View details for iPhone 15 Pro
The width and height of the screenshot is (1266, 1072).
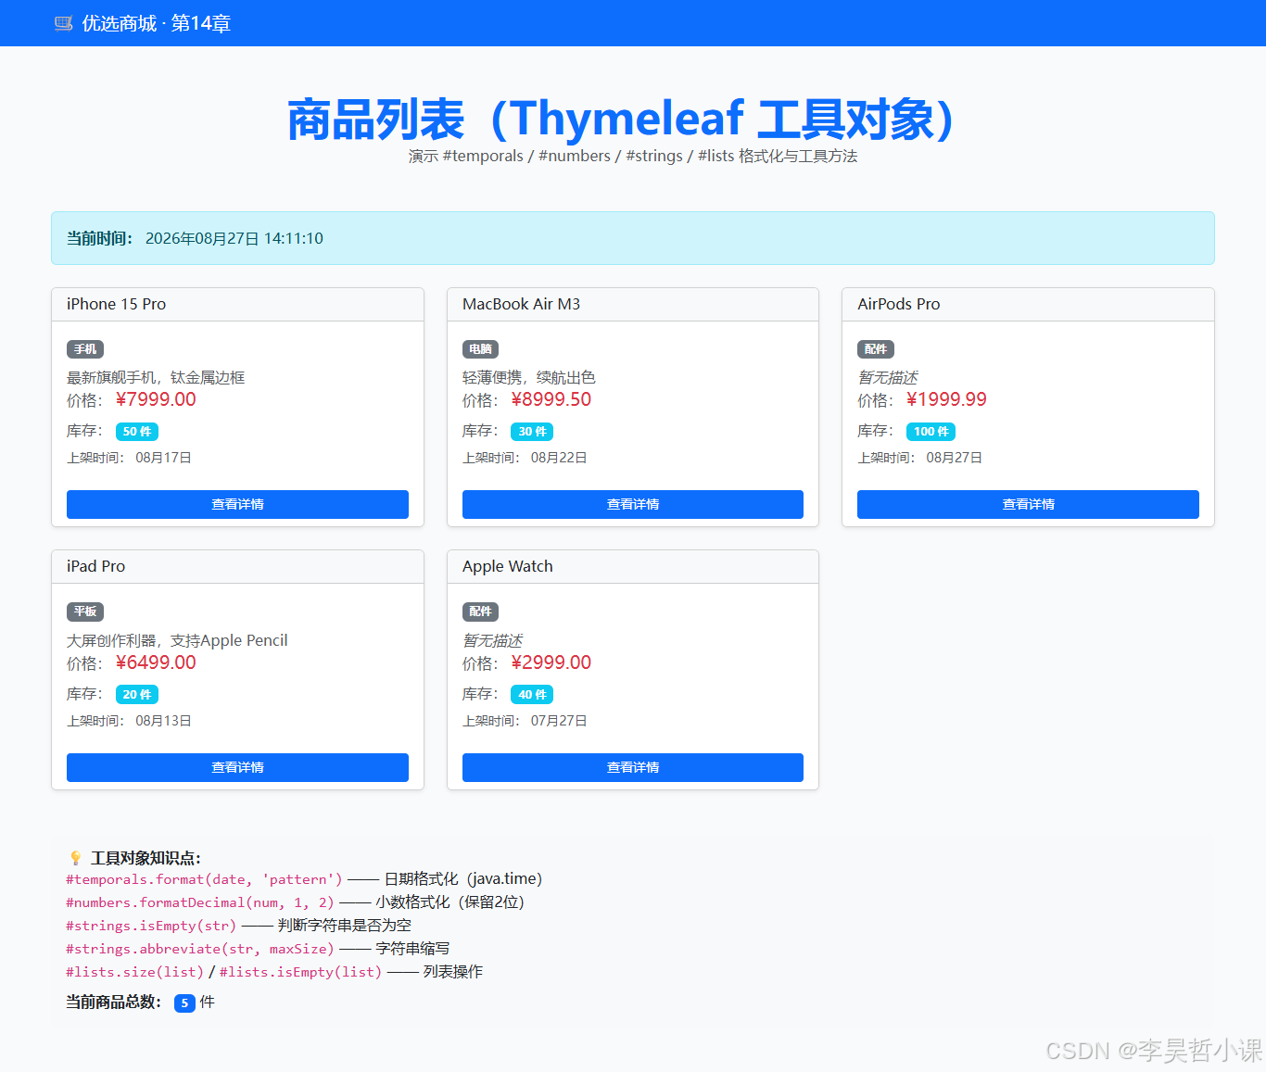click(237, 504)
